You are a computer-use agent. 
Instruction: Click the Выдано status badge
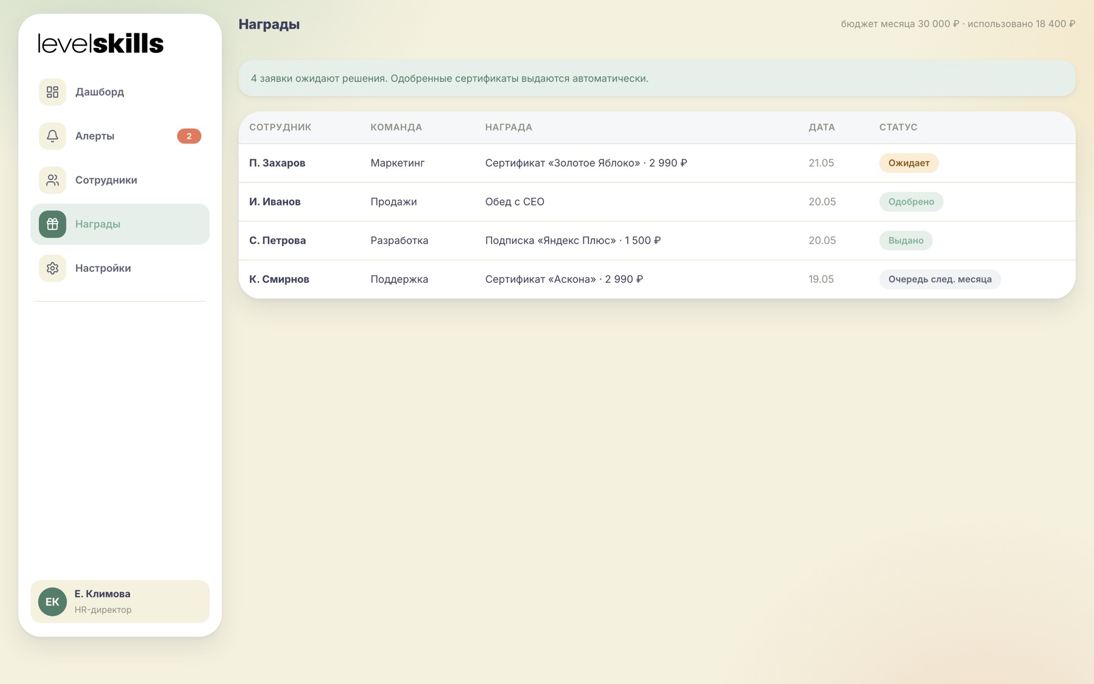pos(906,241)
